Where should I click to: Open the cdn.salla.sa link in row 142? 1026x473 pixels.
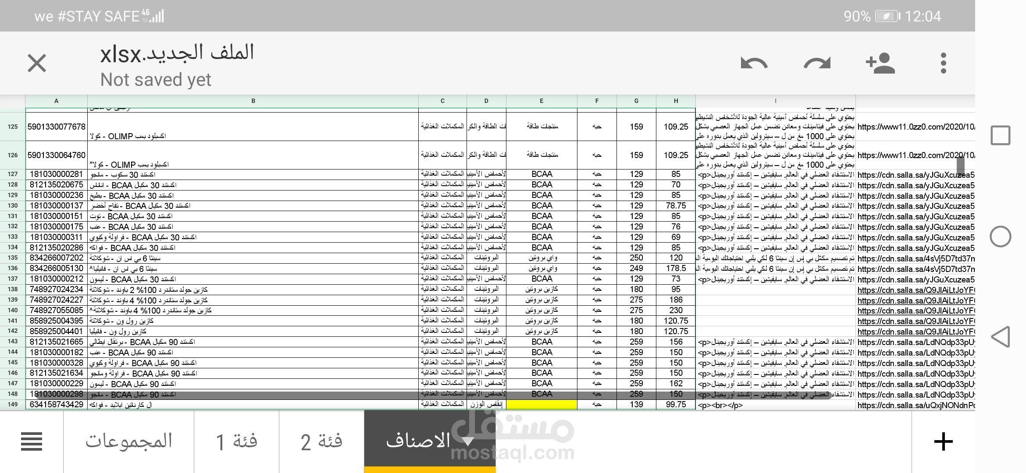point(916,332)
